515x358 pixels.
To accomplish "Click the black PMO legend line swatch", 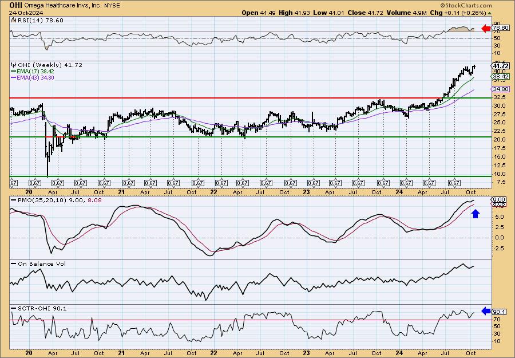I will pyautogui.click(x=14, y=200).
